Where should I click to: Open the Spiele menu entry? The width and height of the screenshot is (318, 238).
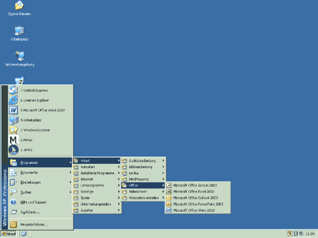coord(97,198)
